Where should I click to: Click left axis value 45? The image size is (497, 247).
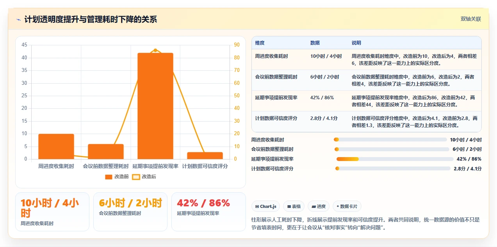pyautogui.click(x=24, y=45)
